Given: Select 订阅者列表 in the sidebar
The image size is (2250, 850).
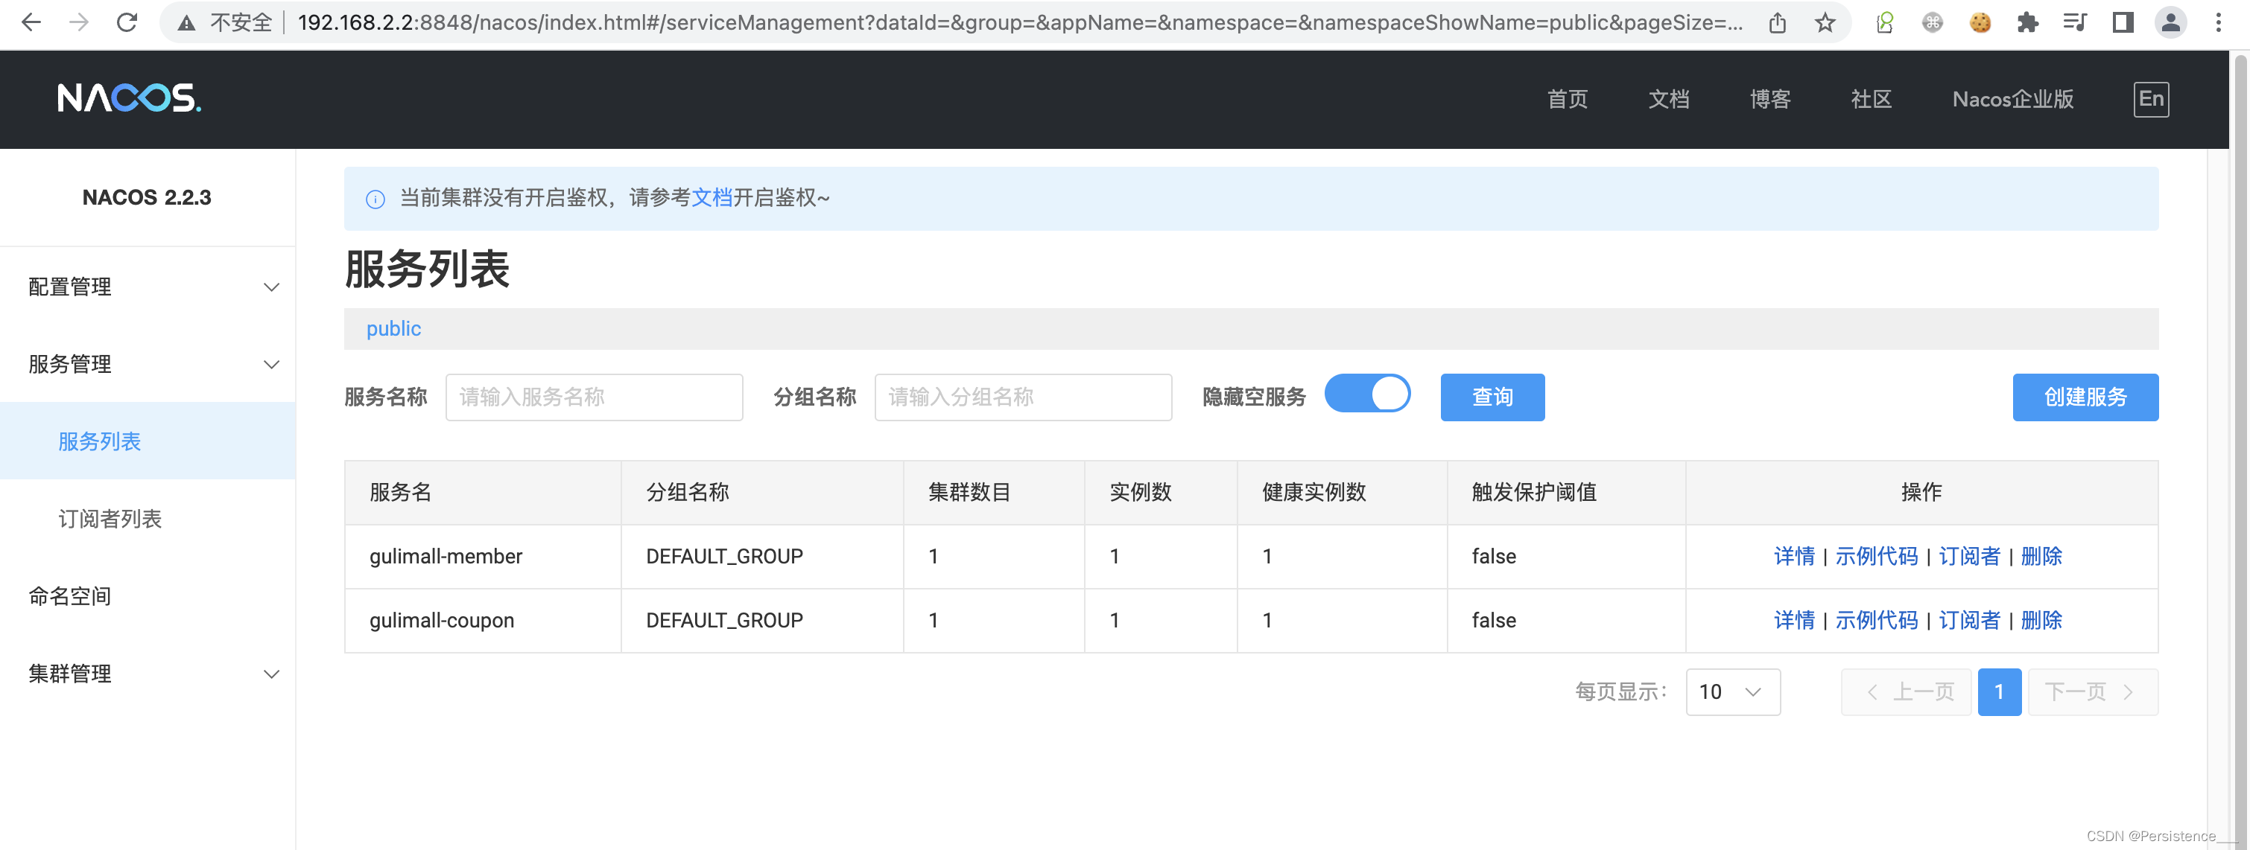Looking at the screenshot, I should [x=110, y=520].
